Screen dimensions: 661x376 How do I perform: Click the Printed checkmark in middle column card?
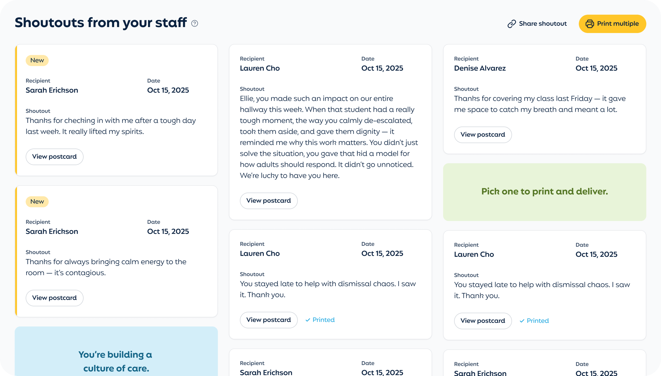click(x=308, y=320)
